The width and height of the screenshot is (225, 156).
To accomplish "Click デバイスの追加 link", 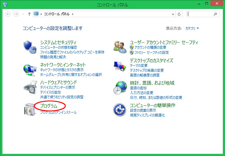I will (50, 92).
